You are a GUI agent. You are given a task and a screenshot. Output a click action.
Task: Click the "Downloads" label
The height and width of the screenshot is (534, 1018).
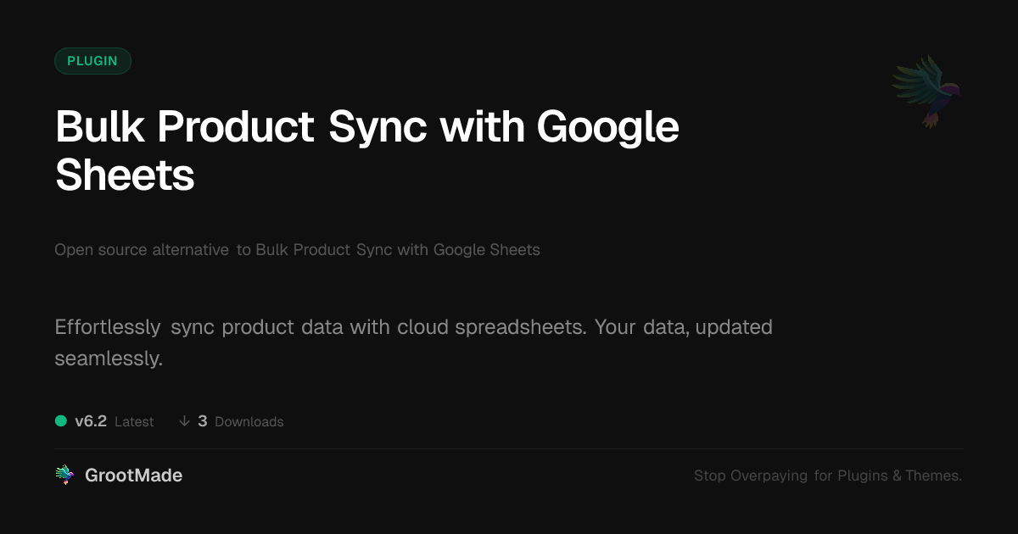[249, 422]
